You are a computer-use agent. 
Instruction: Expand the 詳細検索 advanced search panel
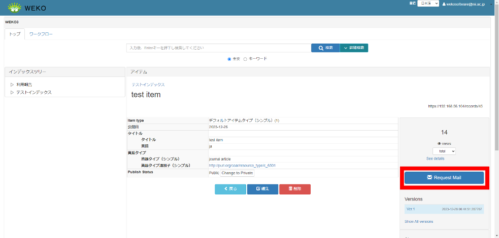(x=354, y=48)
